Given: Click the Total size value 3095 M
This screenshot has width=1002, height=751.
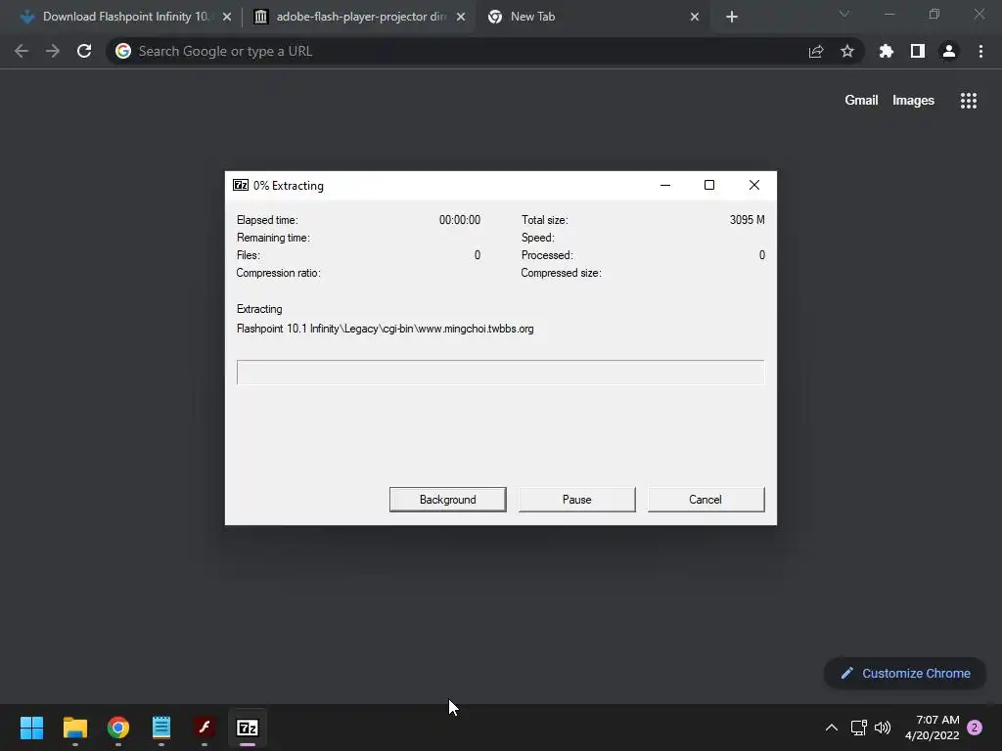Looking at the screenshot, I should tap(747, 220).
